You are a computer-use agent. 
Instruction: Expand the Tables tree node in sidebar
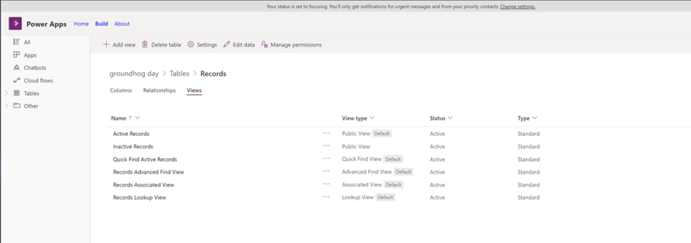(6, 93)
